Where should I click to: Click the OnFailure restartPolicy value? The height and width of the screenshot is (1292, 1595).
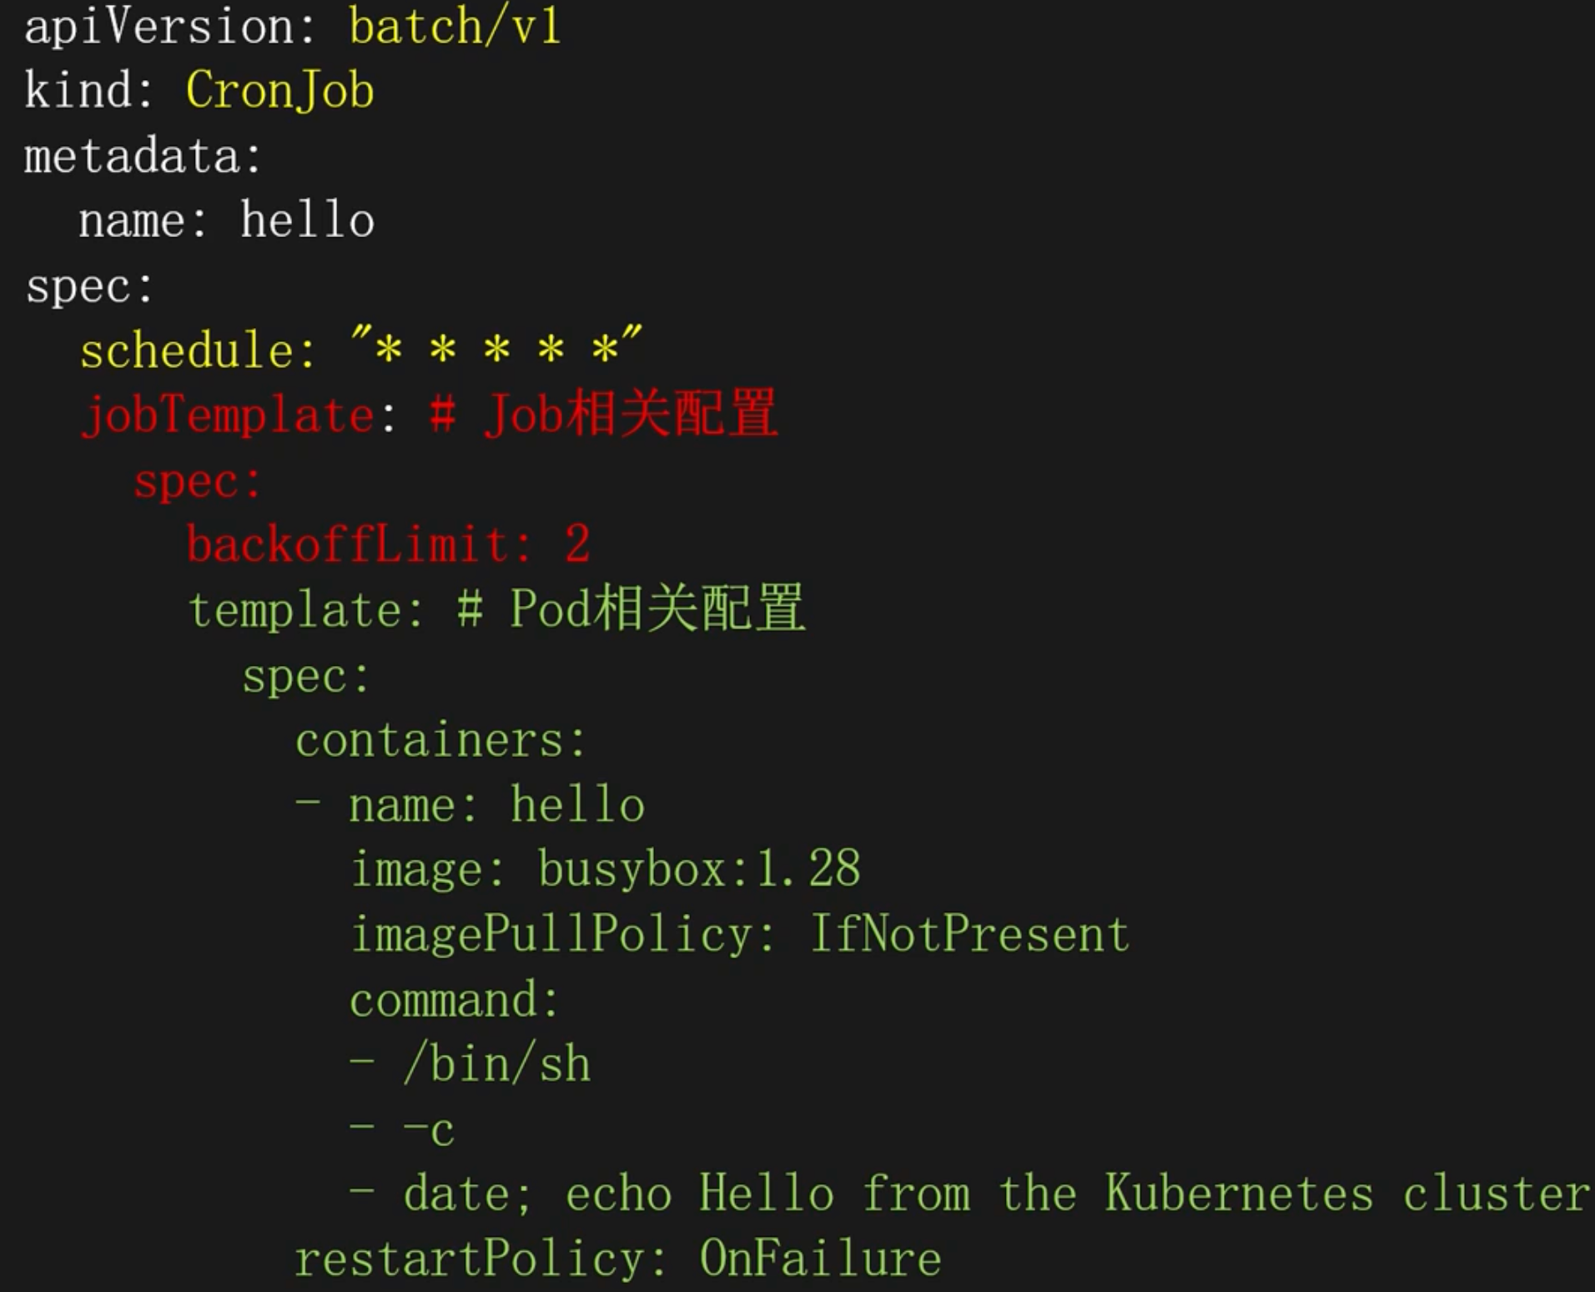(x=820, y=1259)
